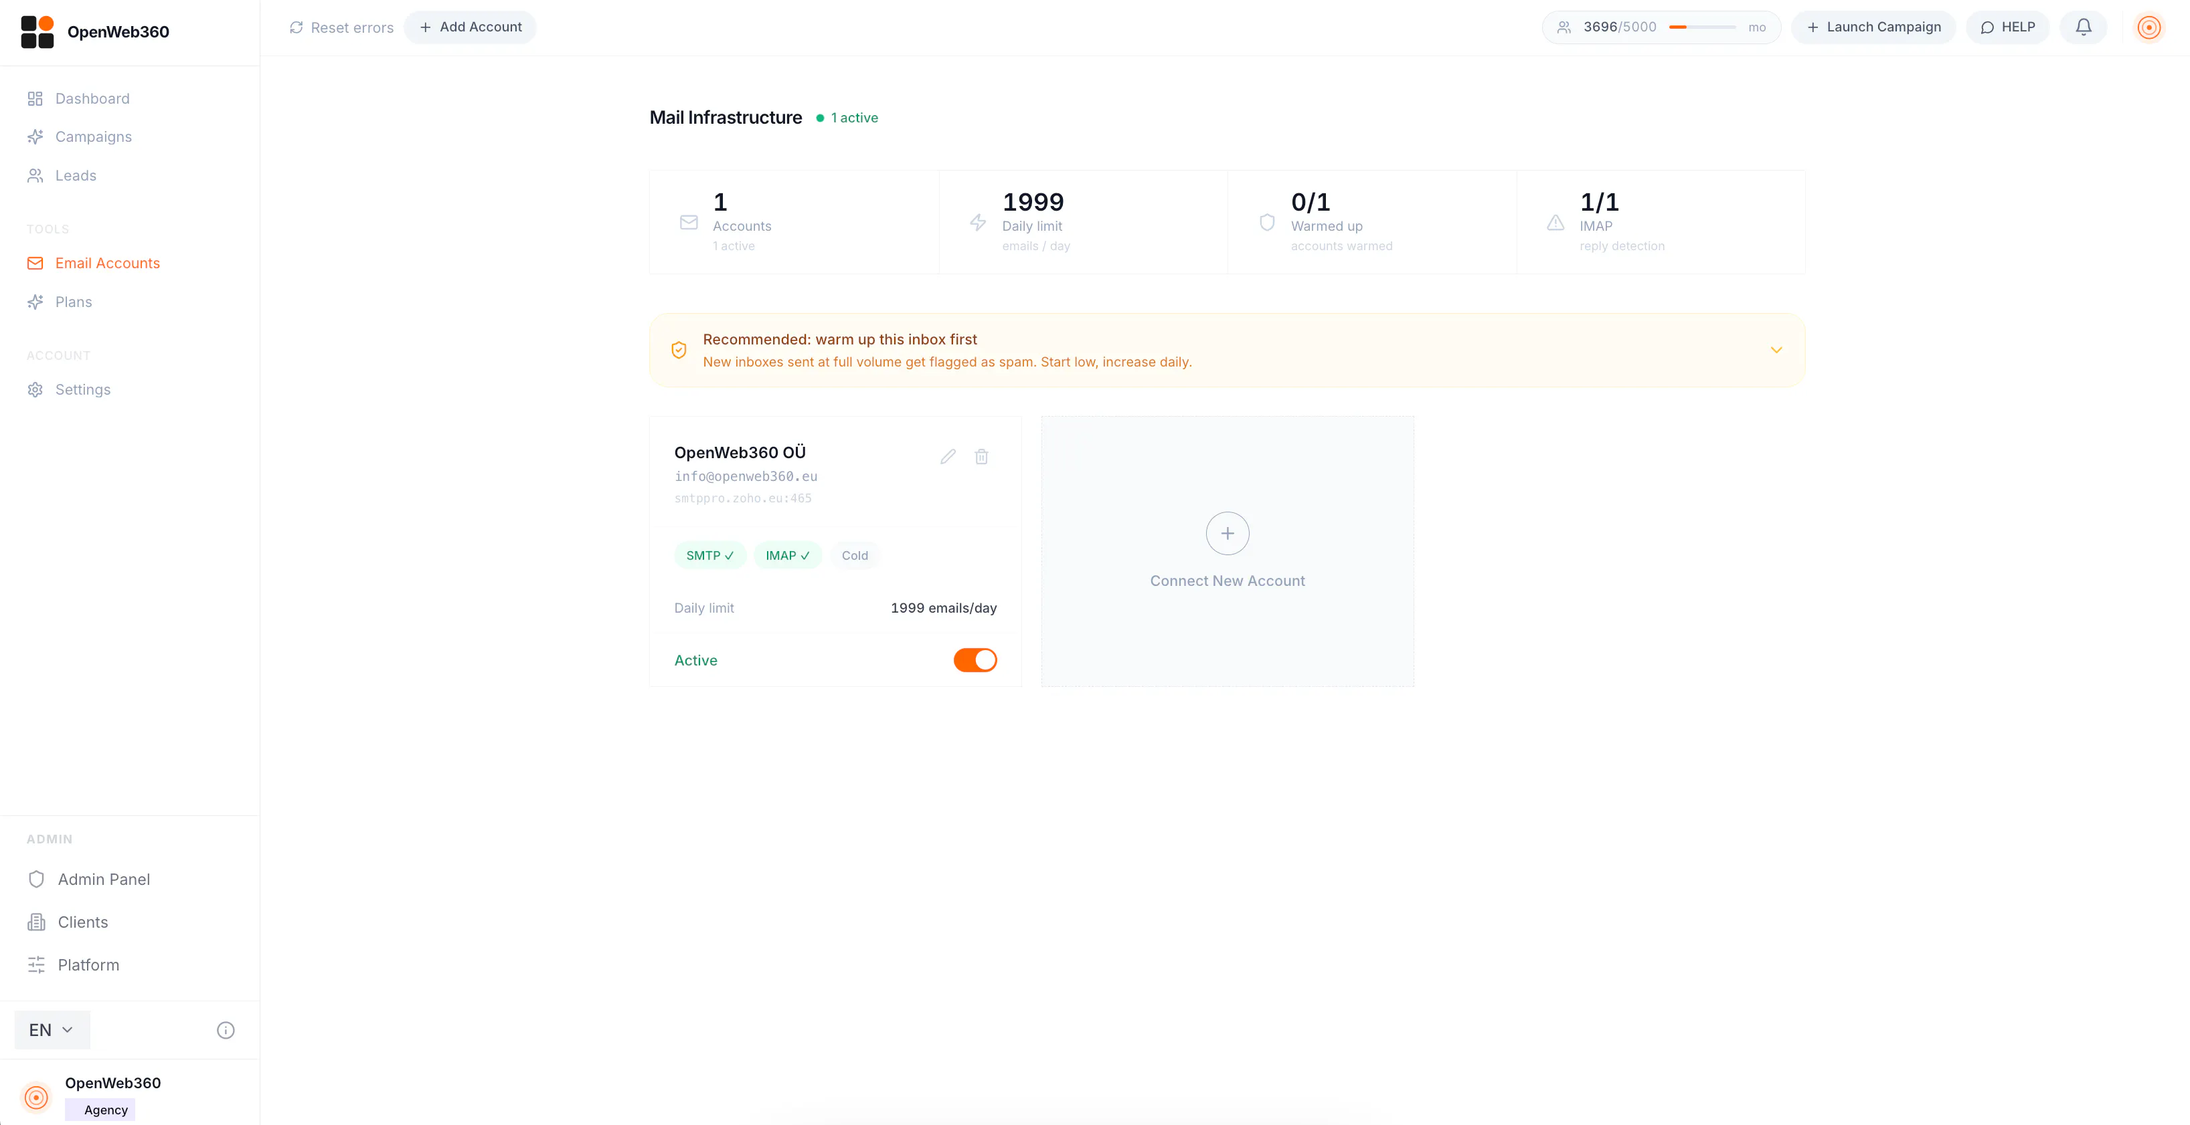Open Dashboard from the sidebar
Screen dimensions: 2190x1125
[x=92, y=98]
